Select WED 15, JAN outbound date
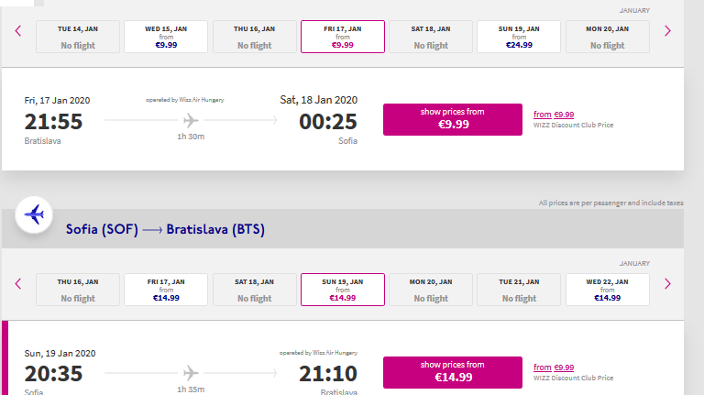The height and width of the screenshot is (395, 704). pos(166,37)
